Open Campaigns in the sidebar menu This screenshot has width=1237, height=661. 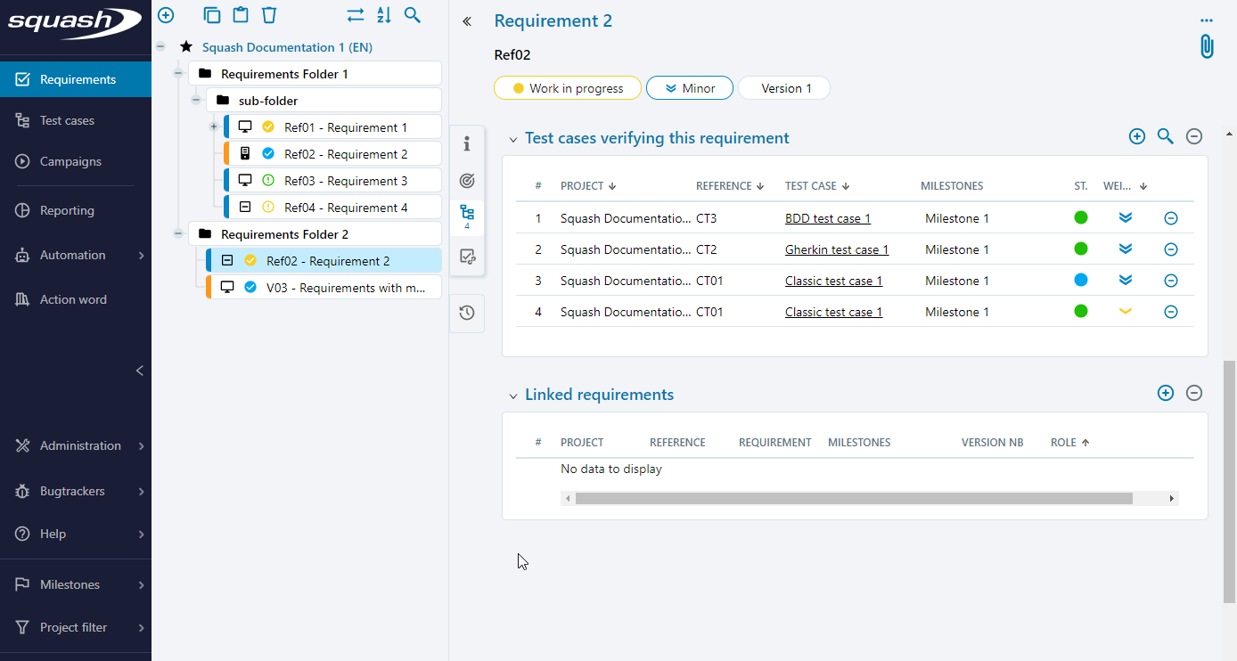pyautogui.click(x=70, y=161)
